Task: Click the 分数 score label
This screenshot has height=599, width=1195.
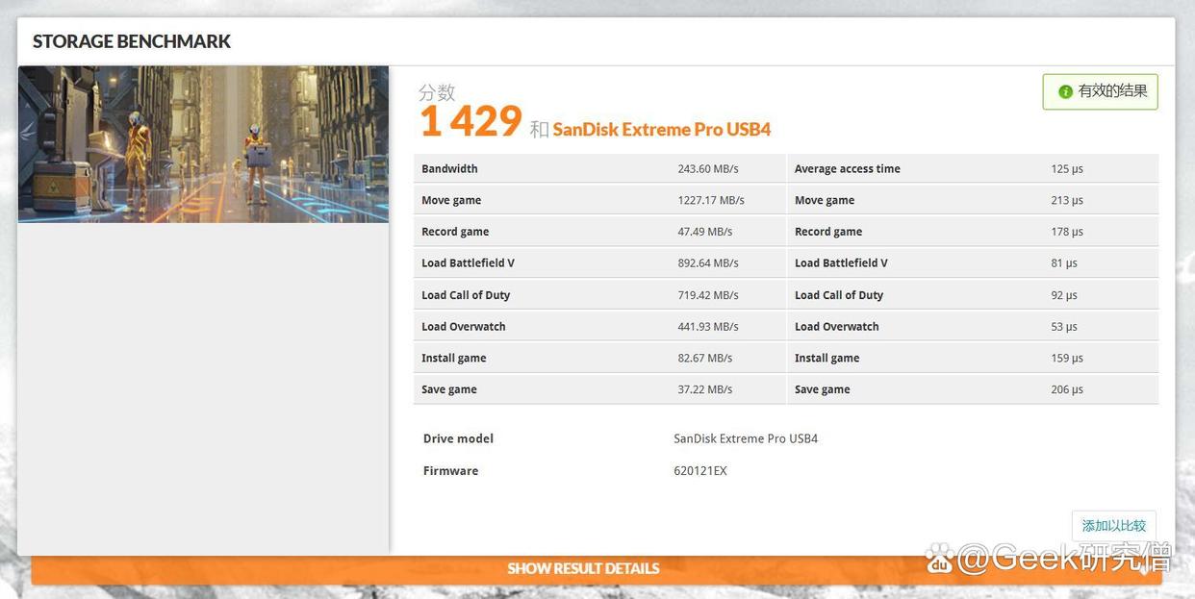Action: click(x=437, y=92)
